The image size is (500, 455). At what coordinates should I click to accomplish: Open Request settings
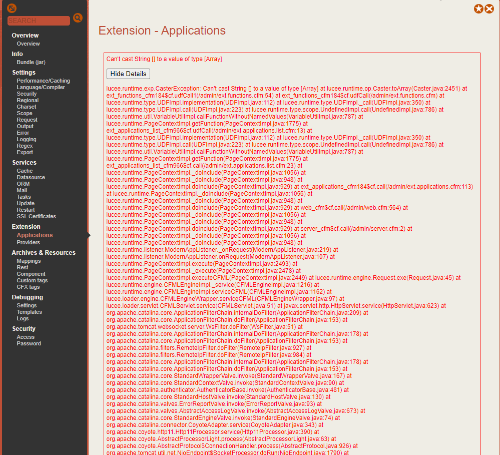click(x=27, y=120)
